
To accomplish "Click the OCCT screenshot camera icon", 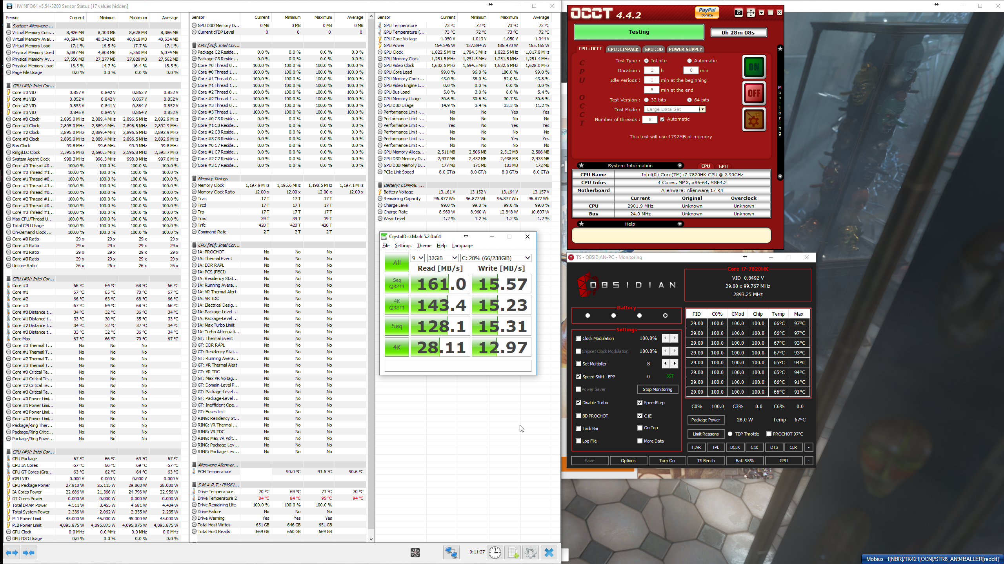I will 738,13.
